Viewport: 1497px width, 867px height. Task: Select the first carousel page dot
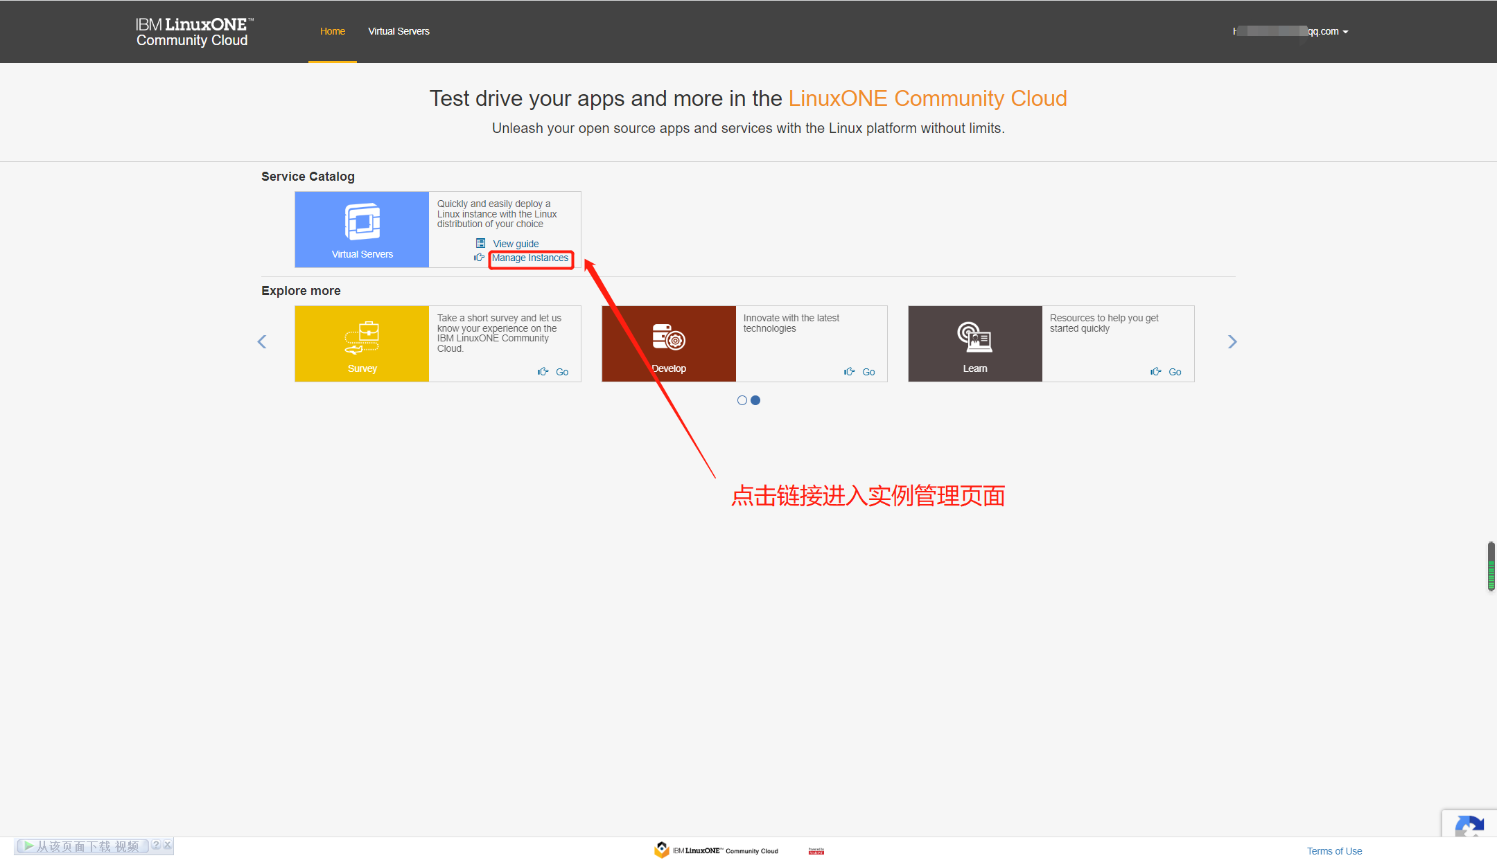pyautogui.click(x=742, y=400)
